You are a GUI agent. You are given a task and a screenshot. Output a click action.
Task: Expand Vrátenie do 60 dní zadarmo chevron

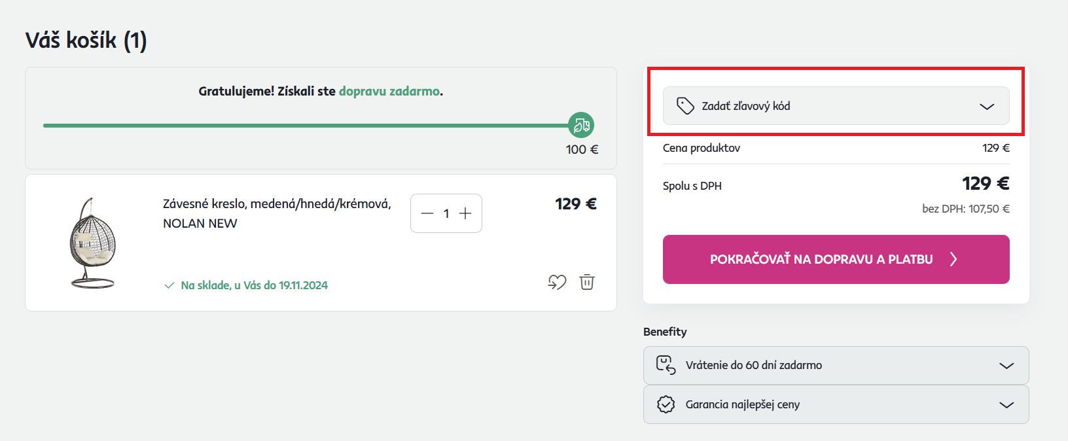1006,366
